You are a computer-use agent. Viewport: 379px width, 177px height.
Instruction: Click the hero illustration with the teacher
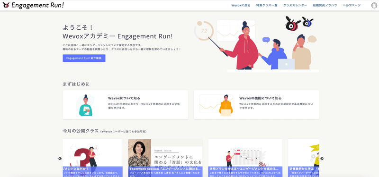pos(256,44)
